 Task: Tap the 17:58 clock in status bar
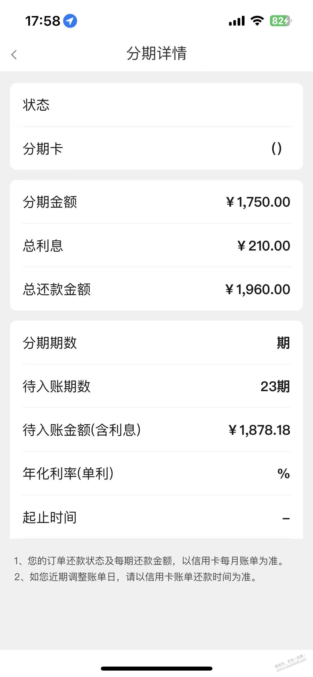click(x=43, y=21)
